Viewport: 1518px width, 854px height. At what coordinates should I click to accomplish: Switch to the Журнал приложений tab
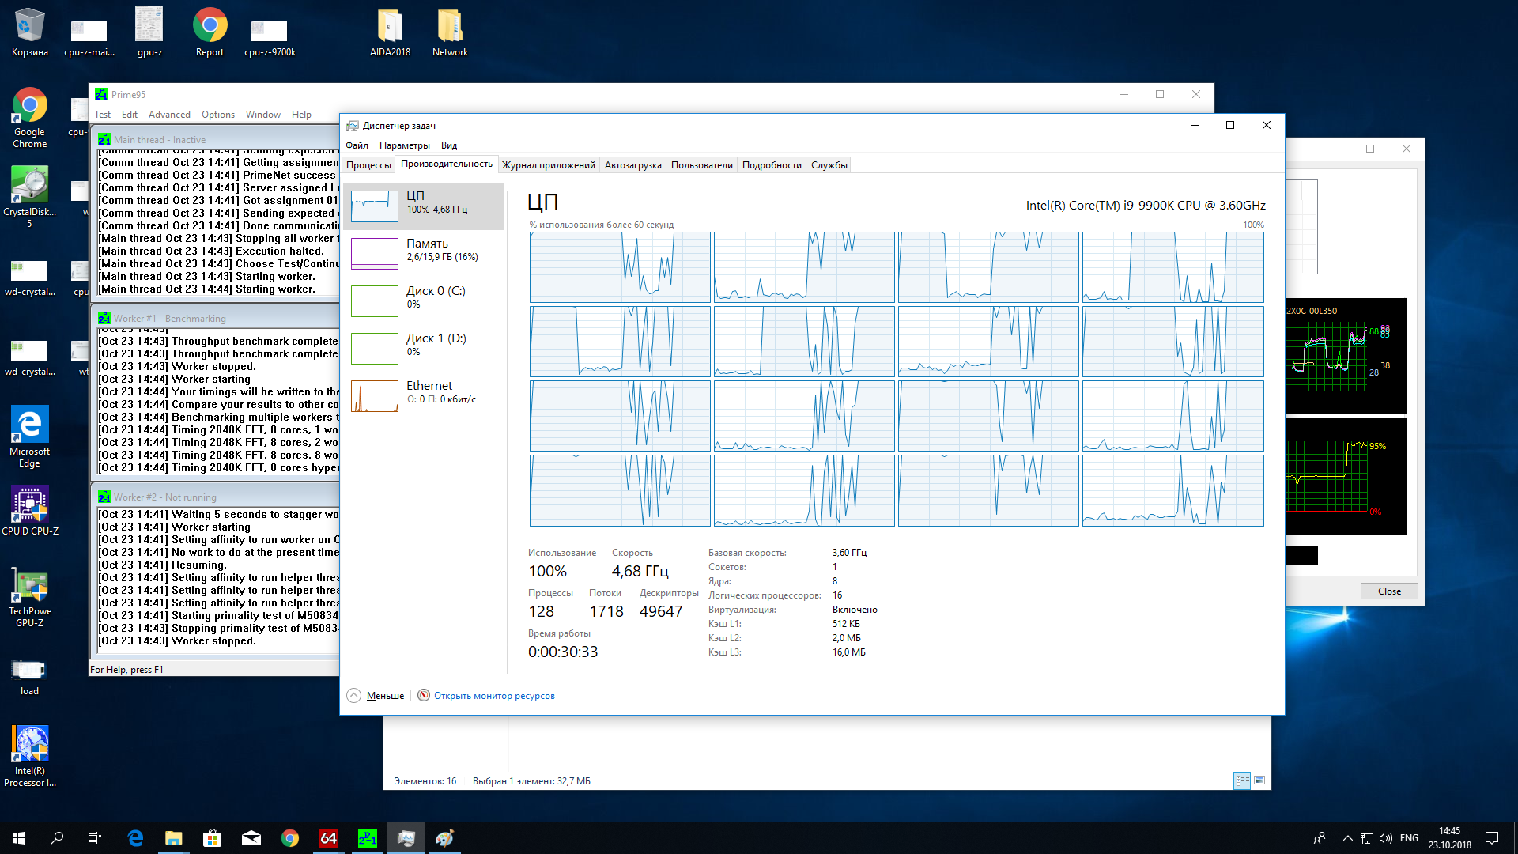548,165
